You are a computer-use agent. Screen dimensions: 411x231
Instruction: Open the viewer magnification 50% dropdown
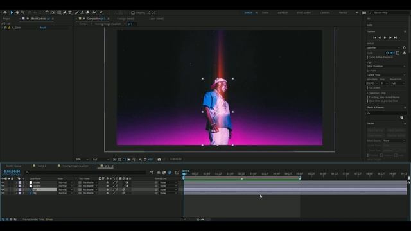[x=82, y=160]
